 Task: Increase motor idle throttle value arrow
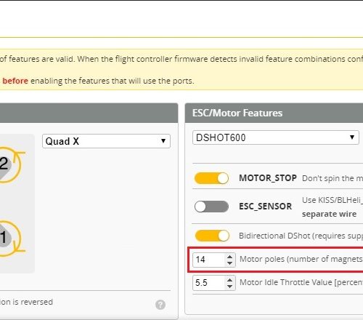(x=230, y=280)
